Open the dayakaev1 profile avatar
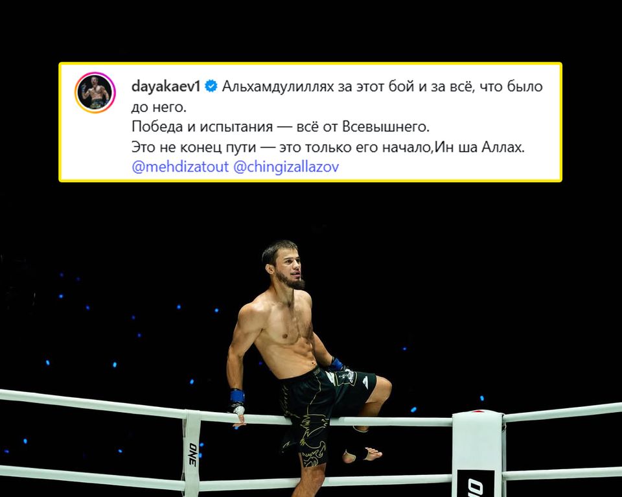 (x=95, y=93)
